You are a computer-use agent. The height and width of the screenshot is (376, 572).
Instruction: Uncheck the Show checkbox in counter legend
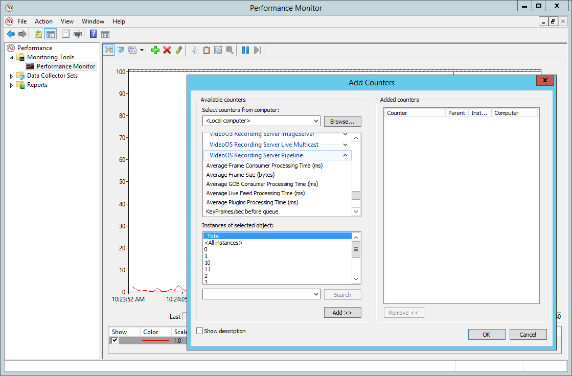pyautogui.click(x=115, y=340)
